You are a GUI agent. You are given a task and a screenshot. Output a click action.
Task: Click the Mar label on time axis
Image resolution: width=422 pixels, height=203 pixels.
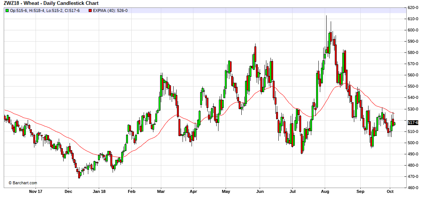click(x=160, y=191)
